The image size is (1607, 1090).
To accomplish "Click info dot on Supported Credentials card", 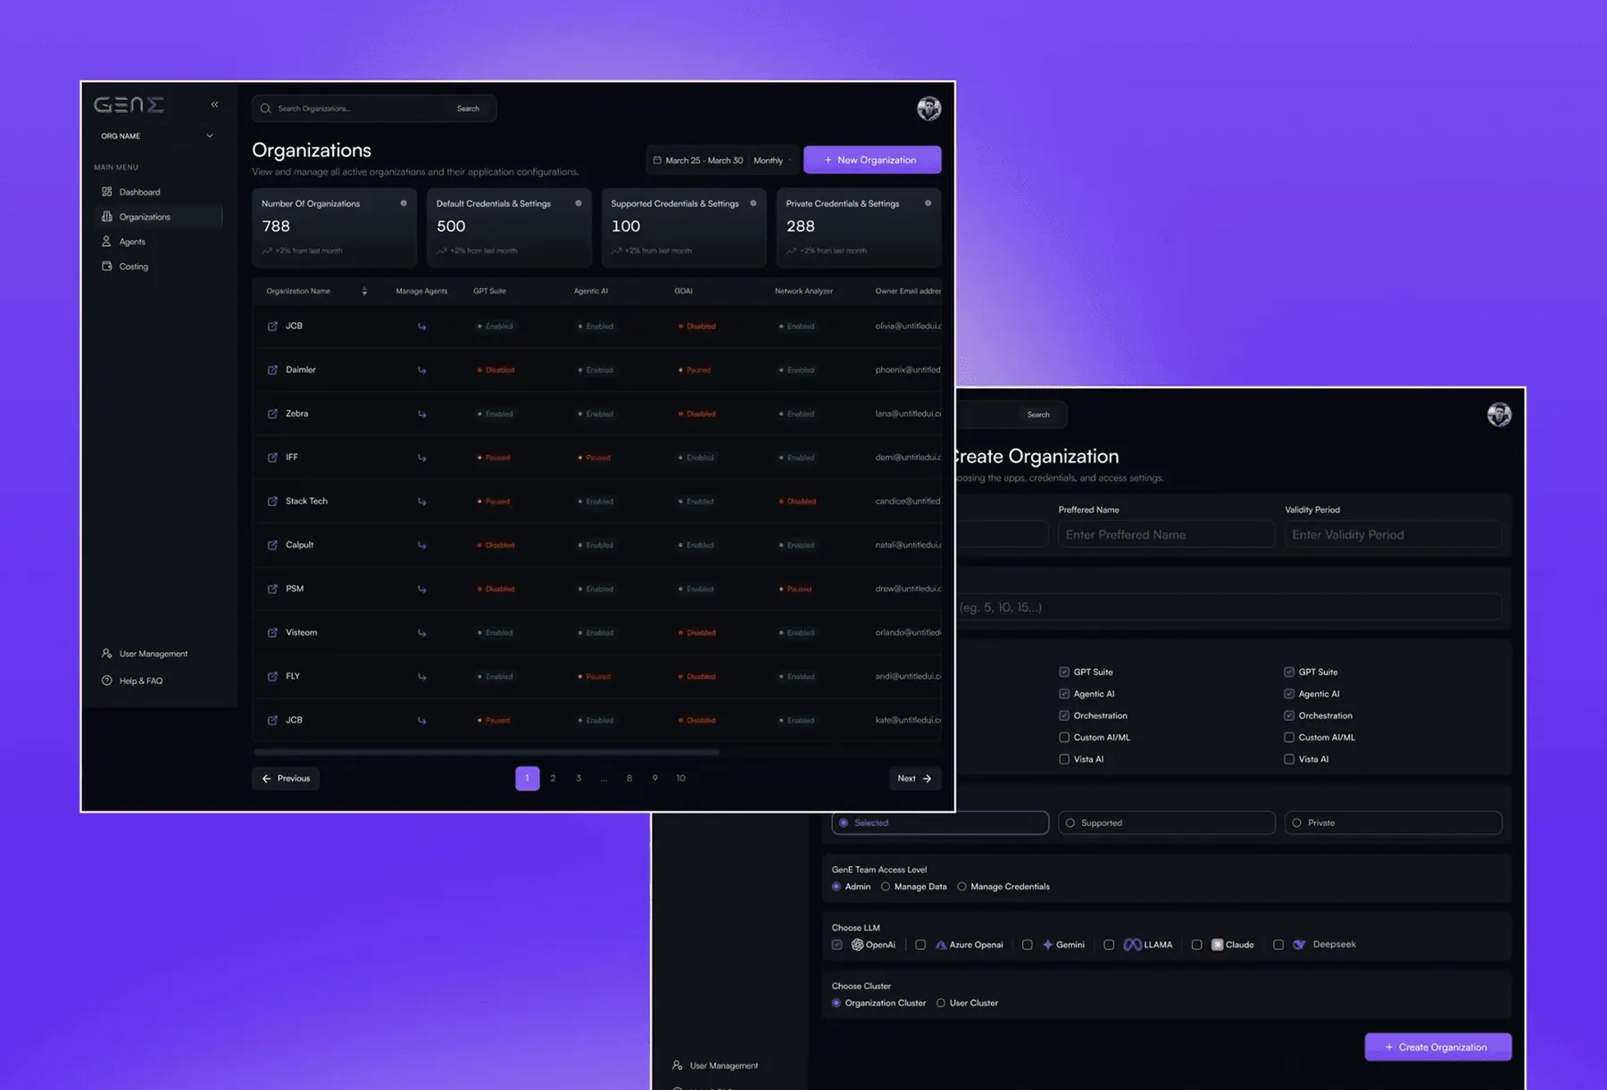I will click(754, 203).
